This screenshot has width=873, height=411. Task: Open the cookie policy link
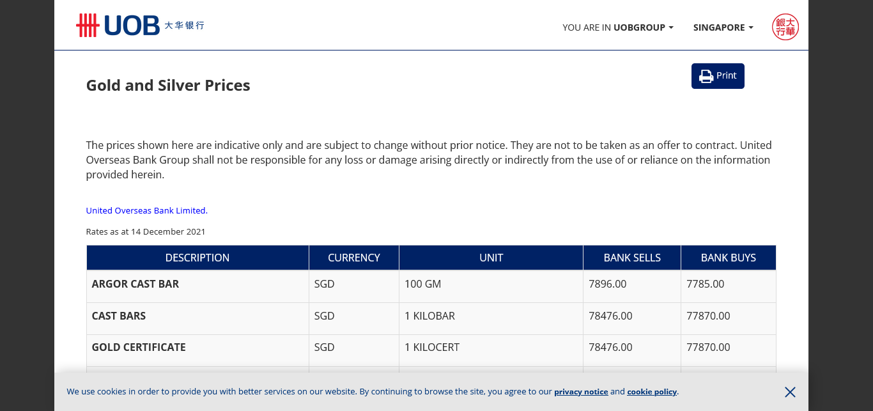pos(651,392)
